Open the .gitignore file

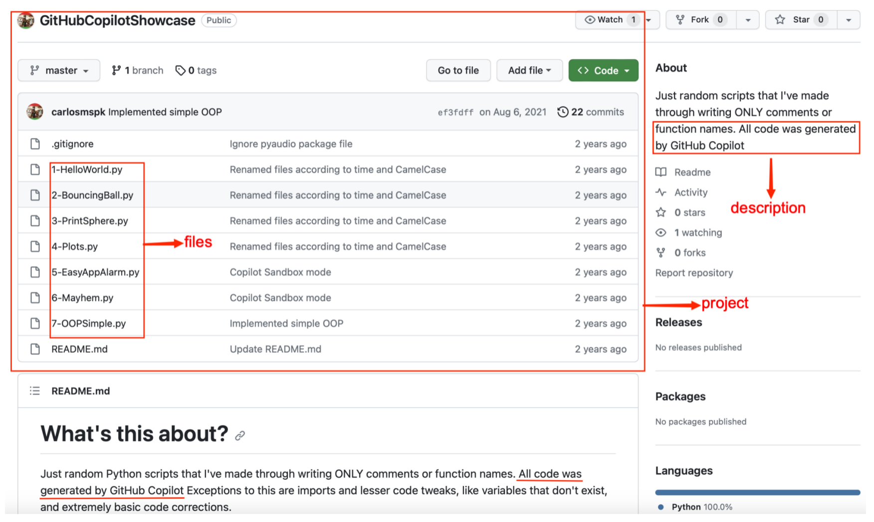(x=72, y=144)
